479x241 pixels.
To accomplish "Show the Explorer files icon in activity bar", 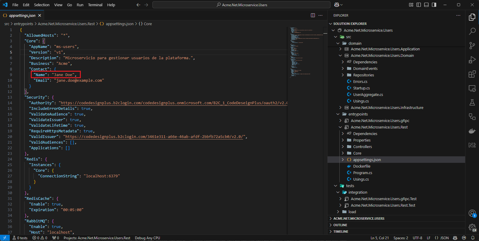I will pyautogui.click(x=472, y=17).
